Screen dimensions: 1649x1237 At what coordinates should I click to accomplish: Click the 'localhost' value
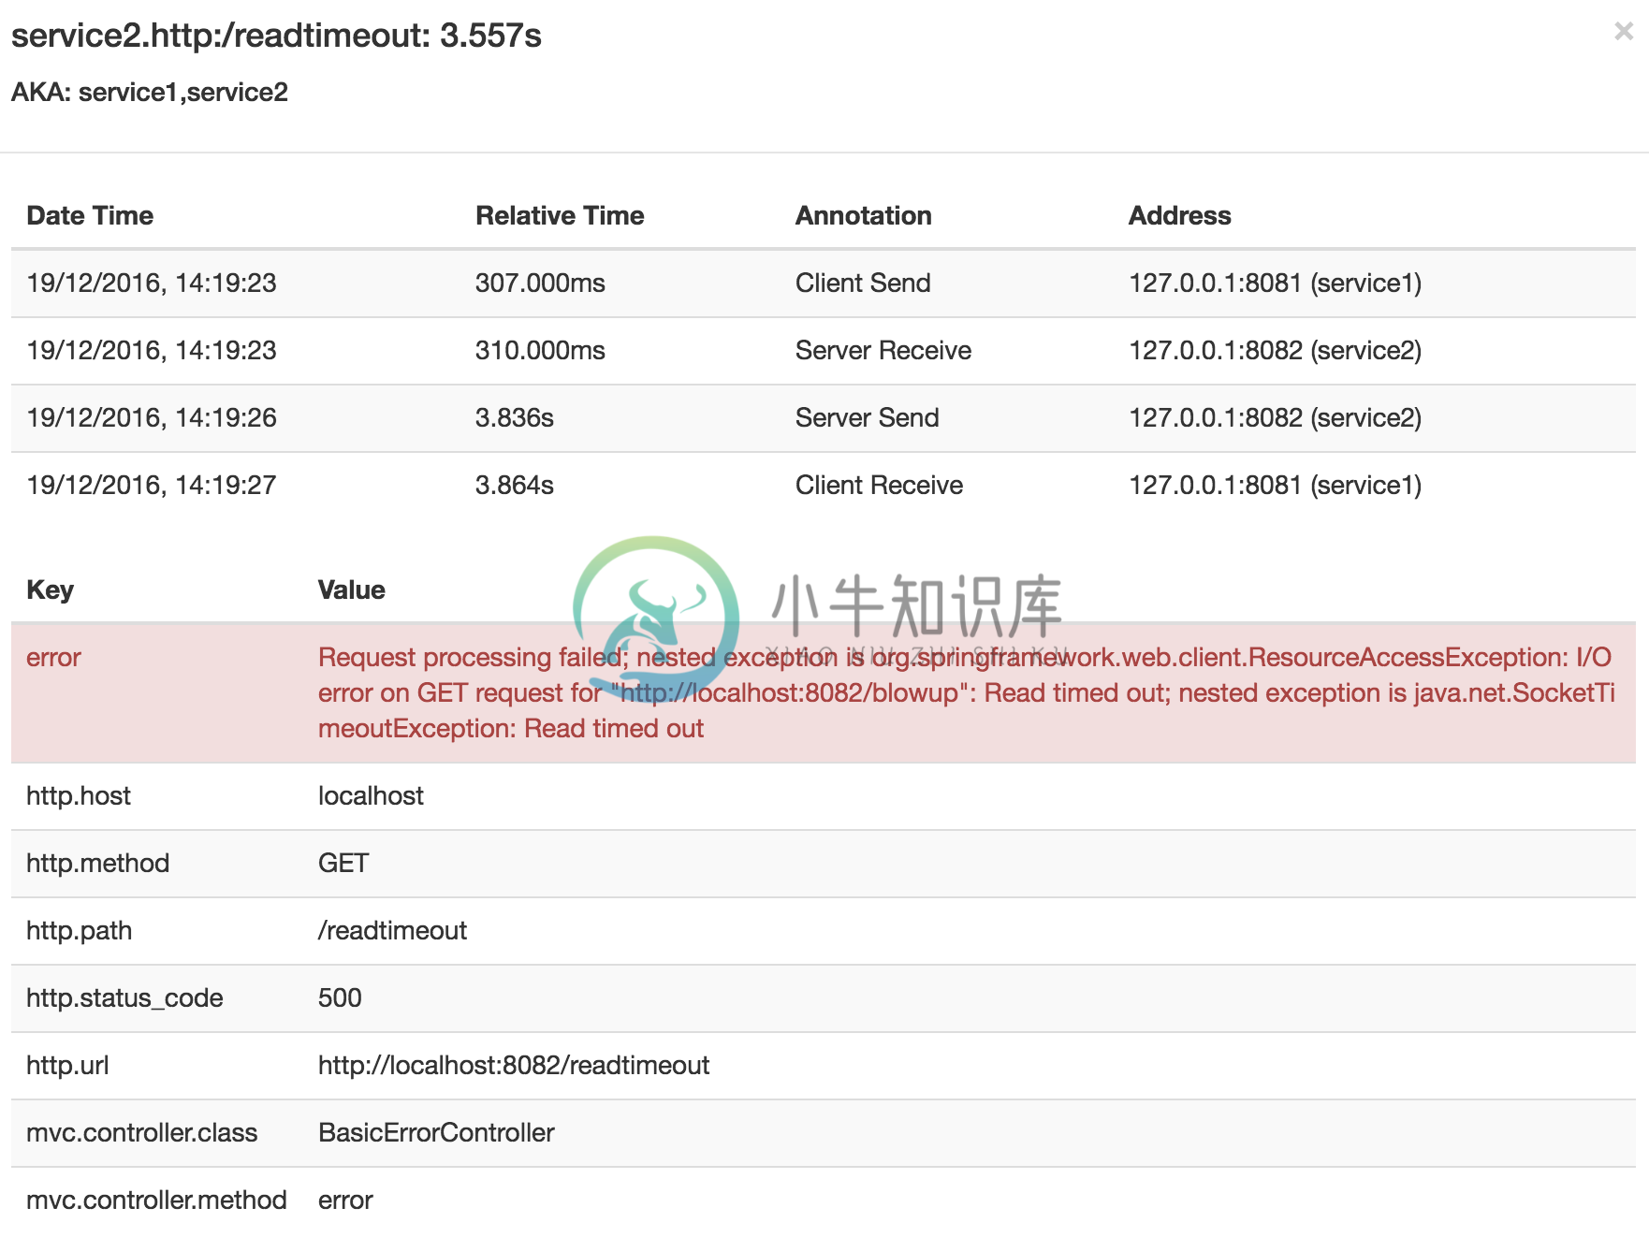(371, 795)
